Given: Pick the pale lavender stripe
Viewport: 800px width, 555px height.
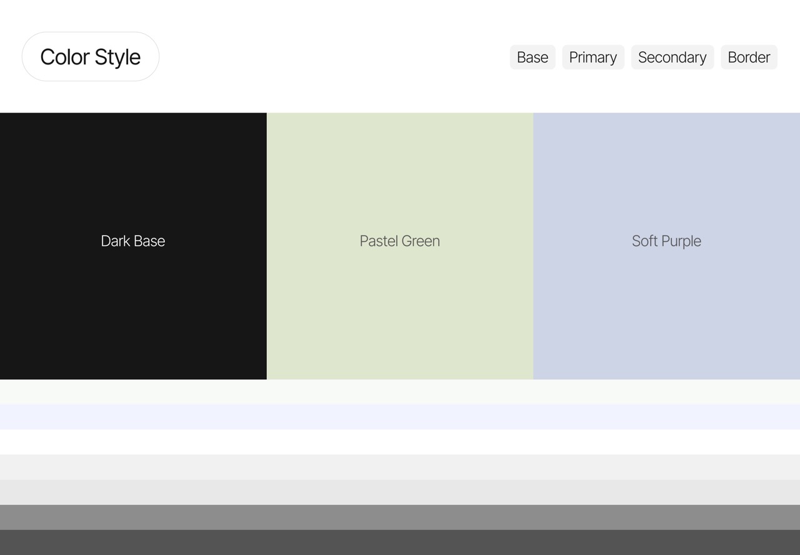Looking at the screenshot, I should [400, 417].
